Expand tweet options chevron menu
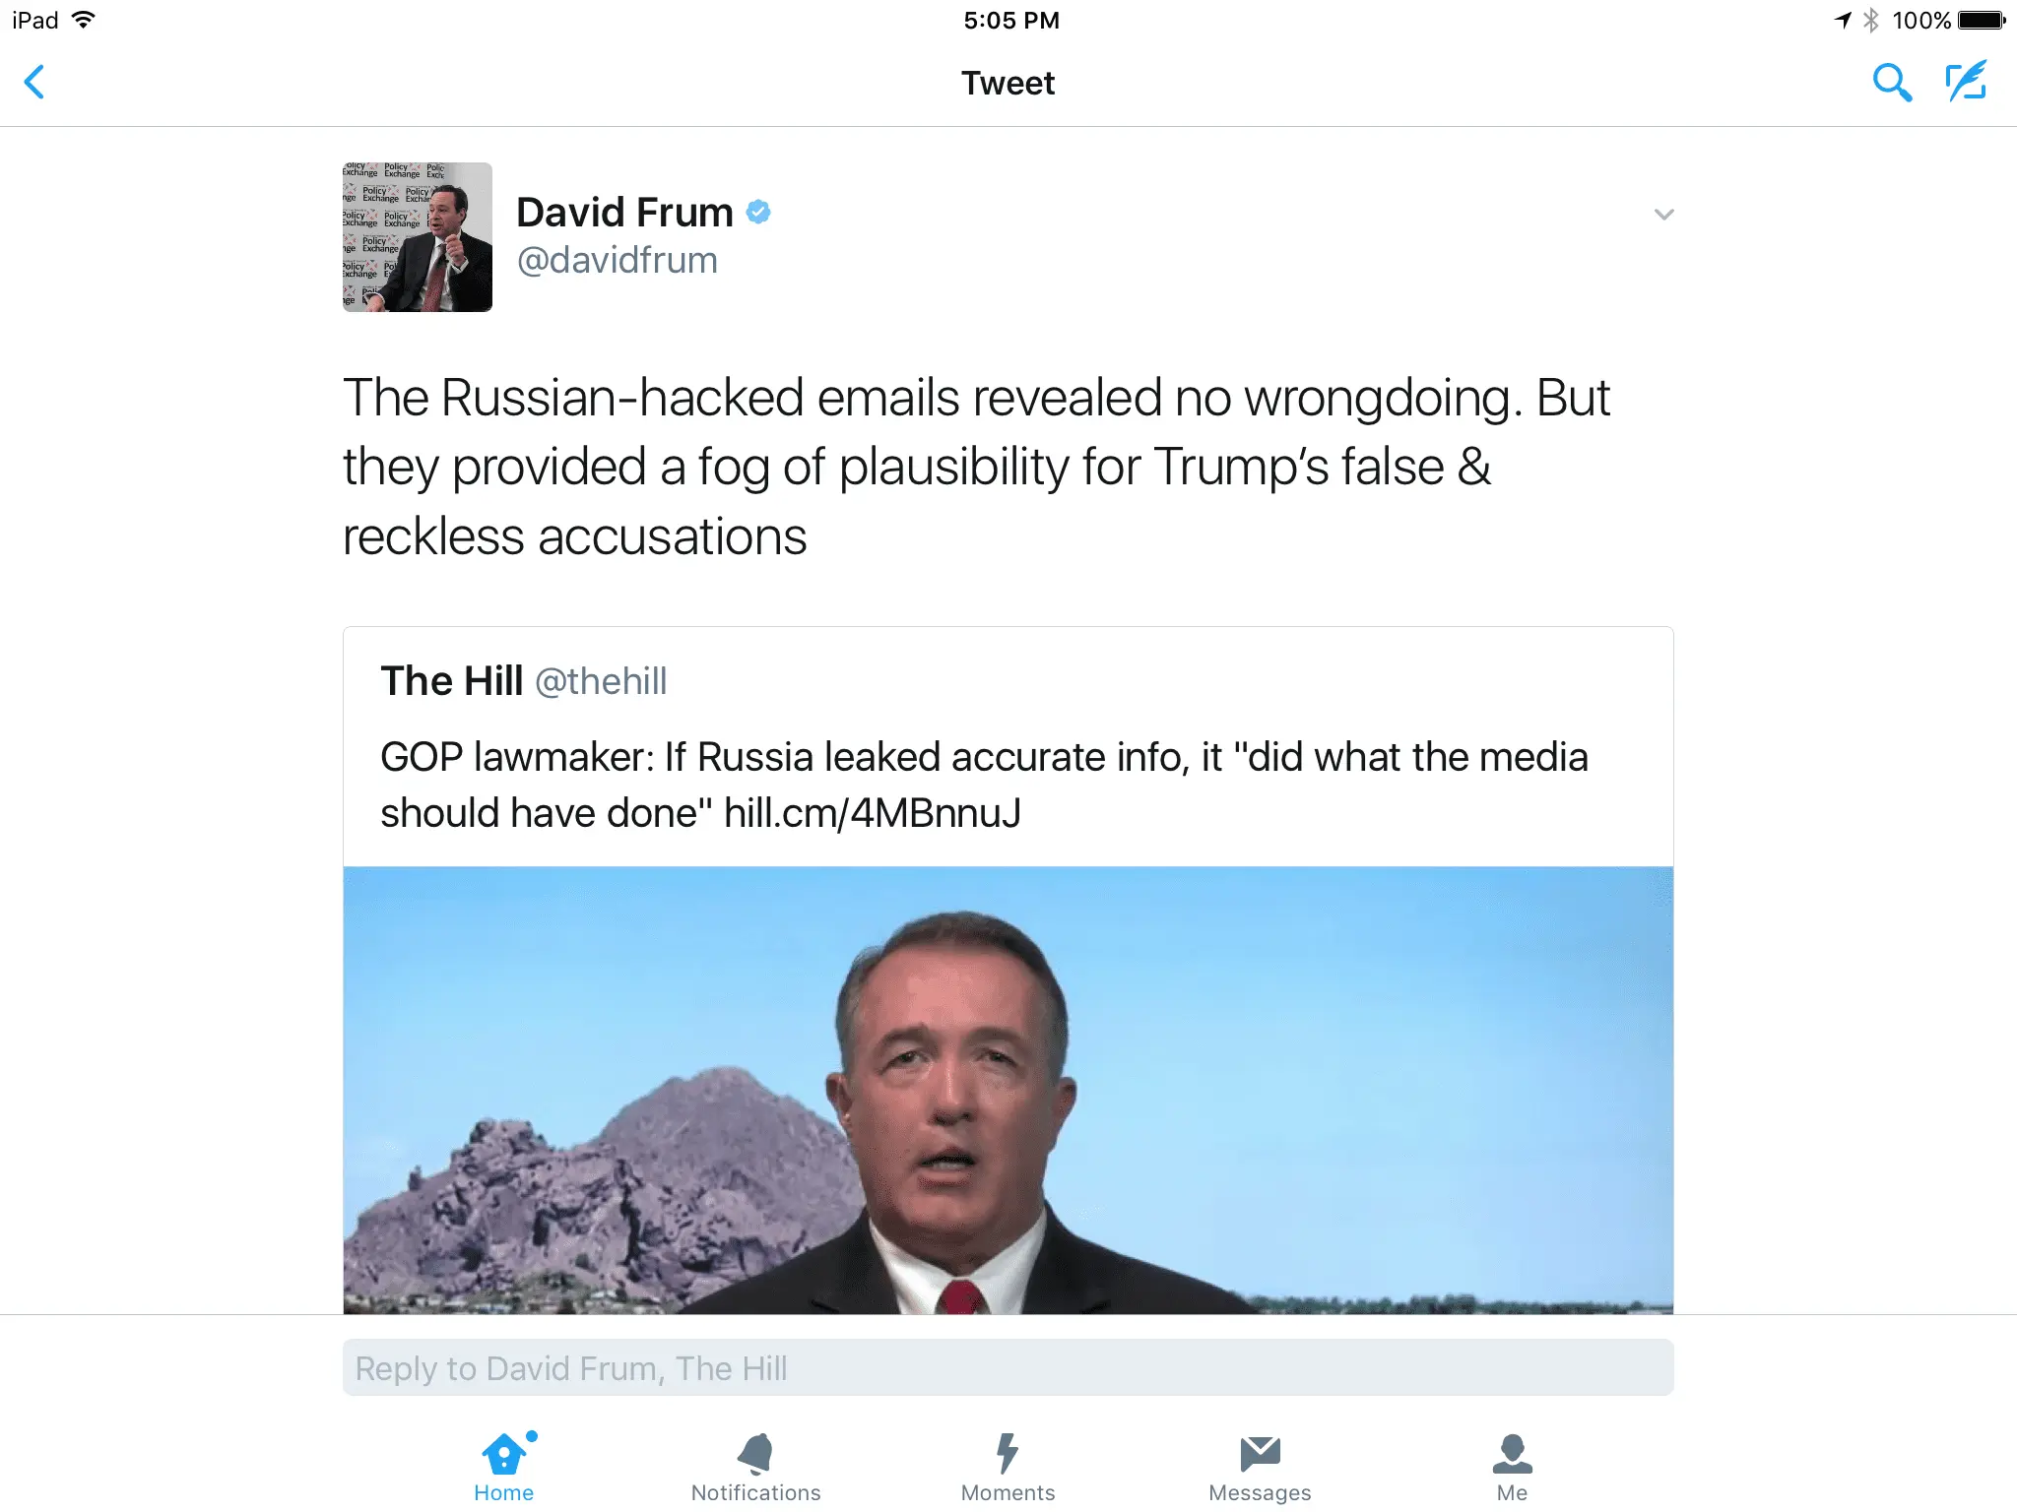 pyautogui.click(x=1663, y=215)
